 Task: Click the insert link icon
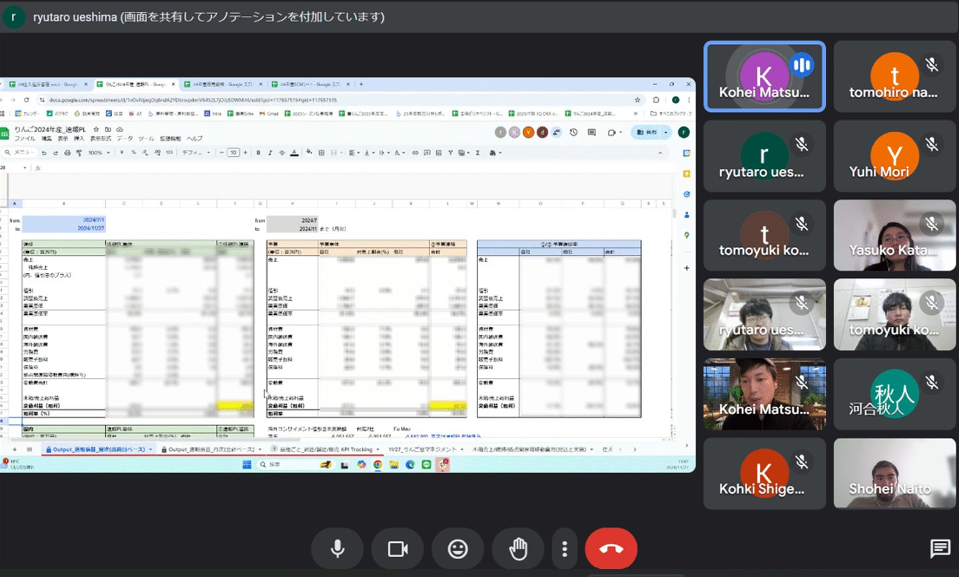(x=415, y=153)
